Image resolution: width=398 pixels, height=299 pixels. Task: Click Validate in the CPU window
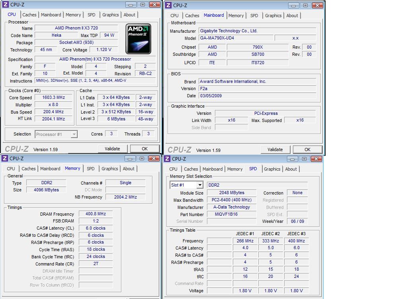point(112,149)
